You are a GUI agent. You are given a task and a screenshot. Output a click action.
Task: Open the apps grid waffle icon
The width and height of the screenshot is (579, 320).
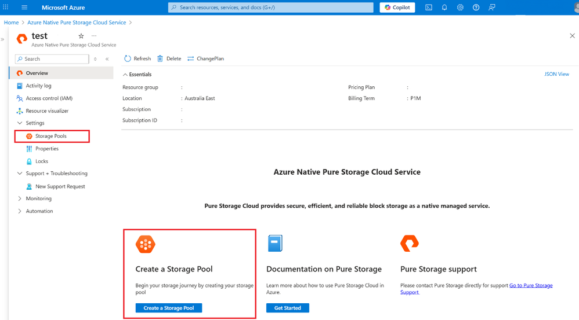click(x=6, y=8)
